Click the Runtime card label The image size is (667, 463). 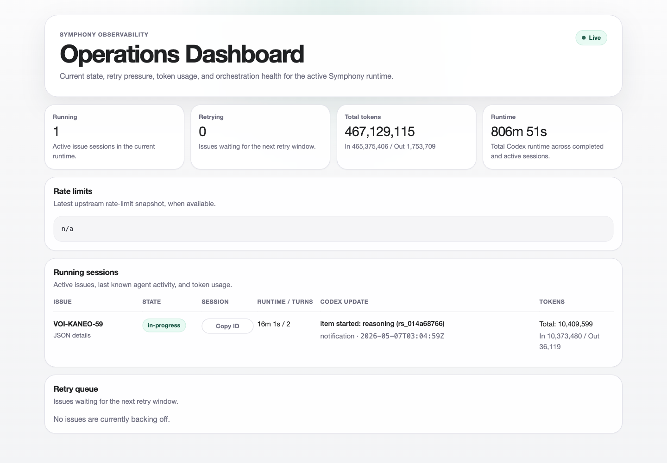503,117
